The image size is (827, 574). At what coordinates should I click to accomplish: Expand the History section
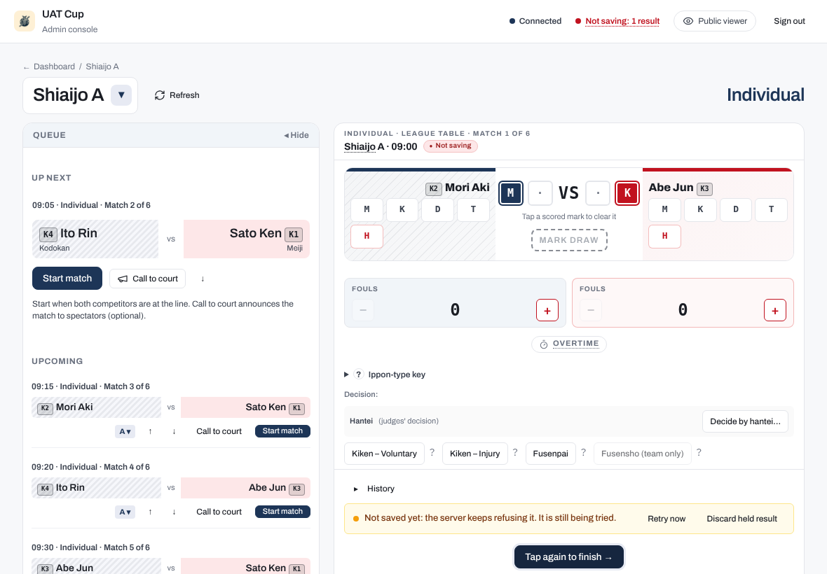[x=374, y=489]
